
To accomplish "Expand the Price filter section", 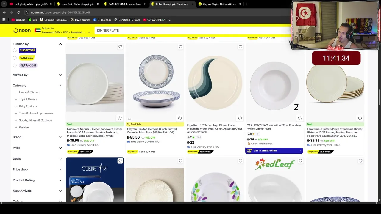I will [x=37, y=148].
